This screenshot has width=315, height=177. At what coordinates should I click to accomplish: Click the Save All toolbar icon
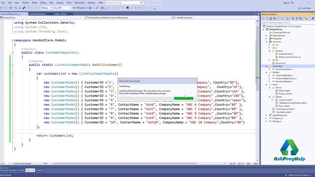pyautogui.click(x=24, y=8)
